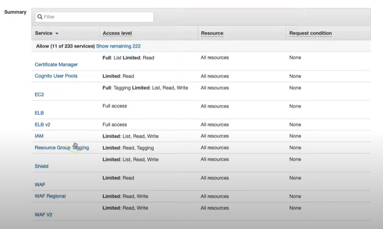This screenshot has height=229, width=383.
Task: Click 'None' condition in WAF Regional row
Action: (295, 197)
